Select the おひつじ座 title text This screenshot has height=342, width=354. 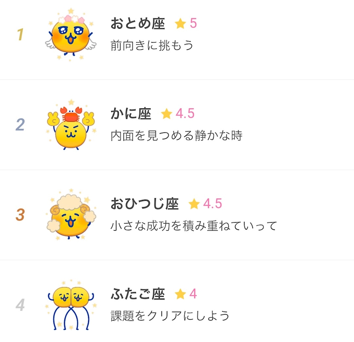tap(145, 204)
